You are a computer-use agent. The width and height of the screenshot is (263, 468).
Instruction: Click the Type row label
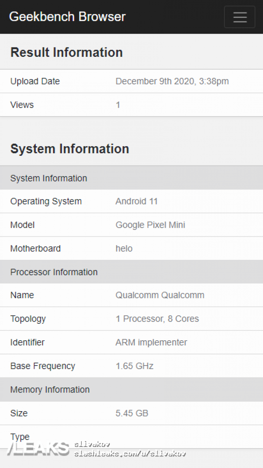coord(20,437)
